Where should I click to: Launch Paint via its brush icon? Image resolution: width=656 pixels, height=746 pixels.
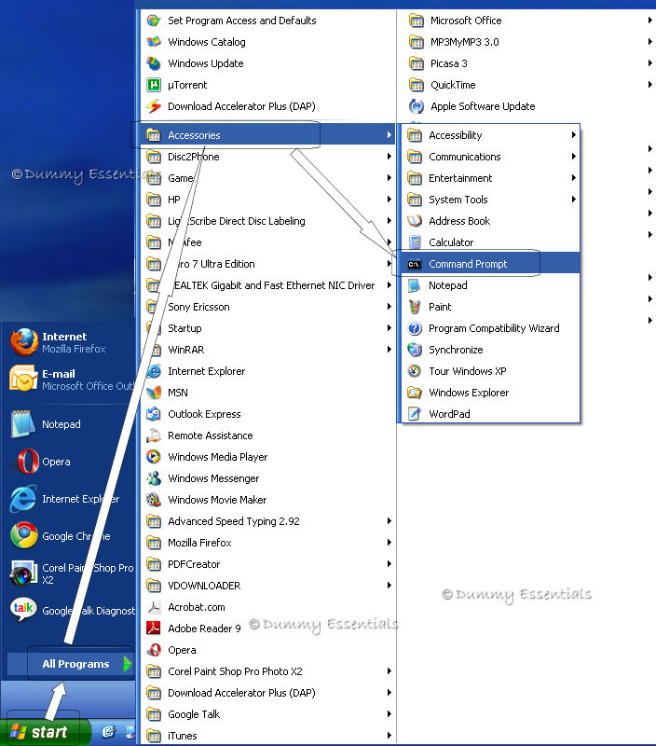tap(415, 307)
